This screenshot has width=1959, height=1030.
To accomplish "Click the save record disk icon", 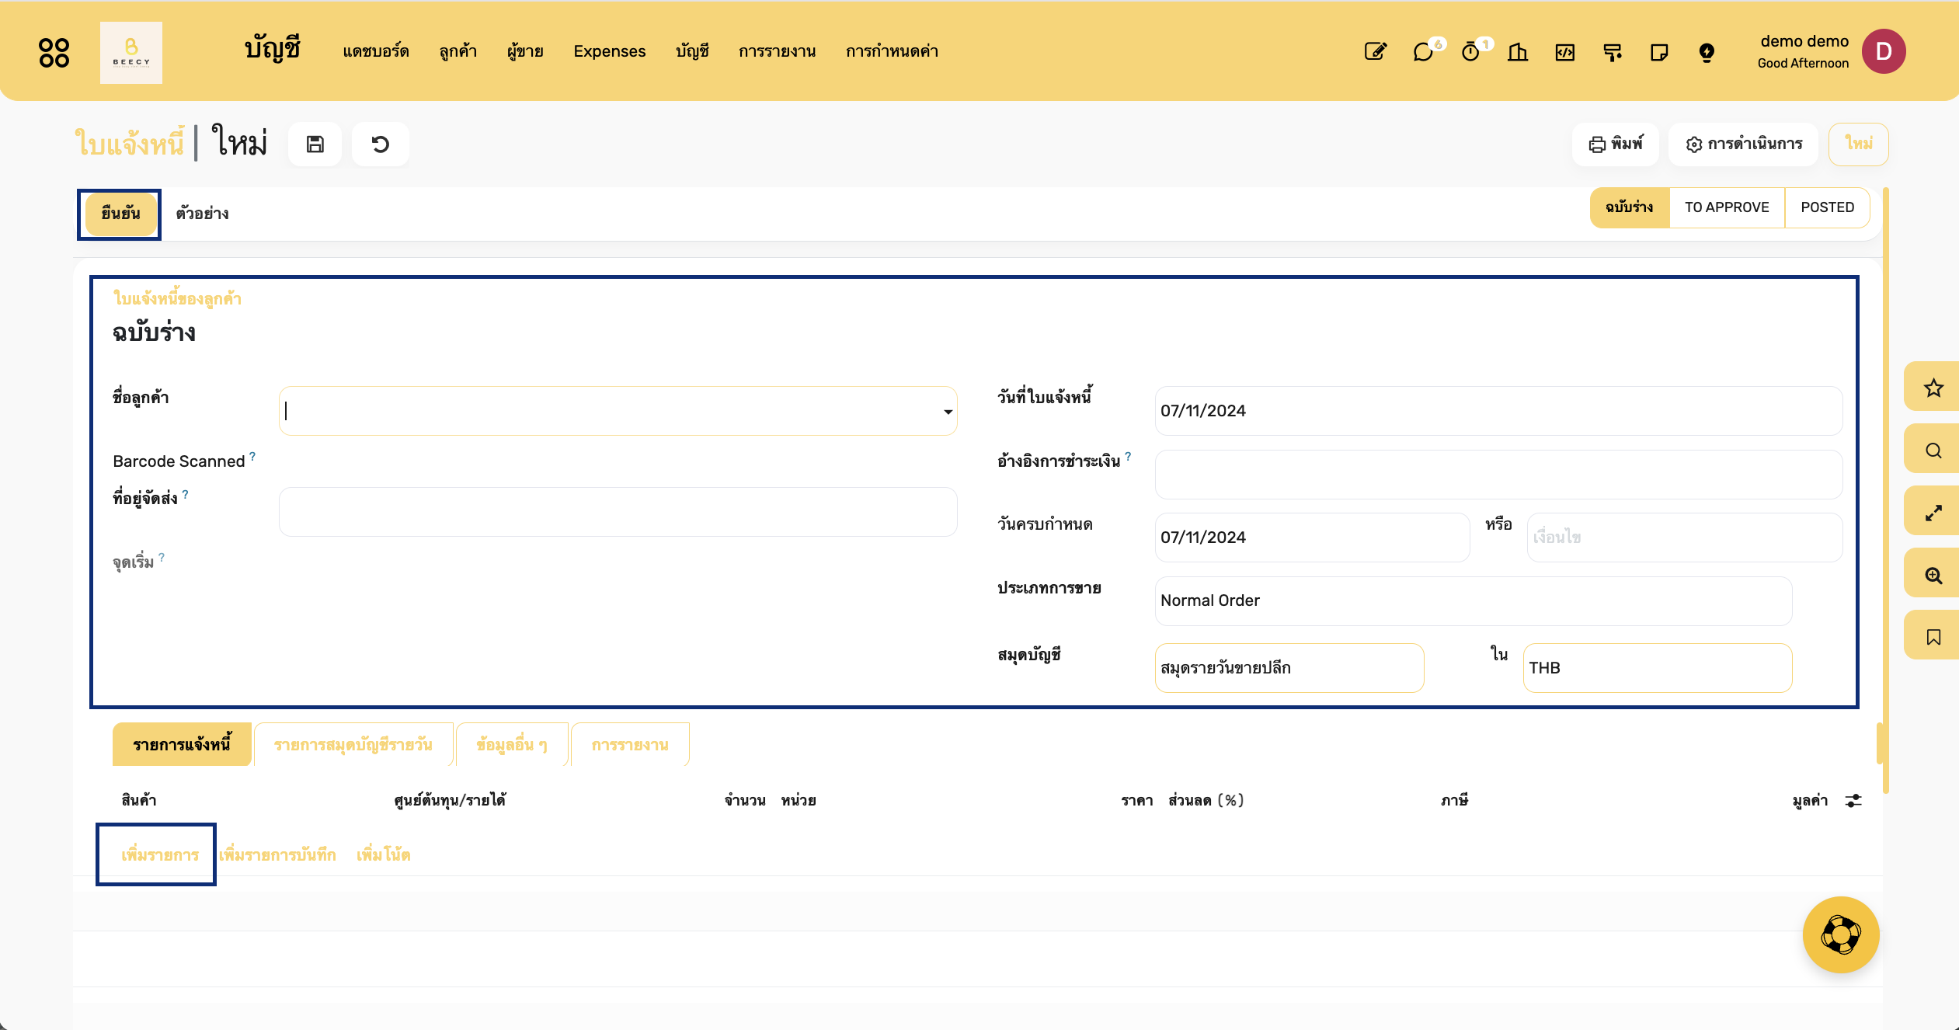I will tap(315, 144).
